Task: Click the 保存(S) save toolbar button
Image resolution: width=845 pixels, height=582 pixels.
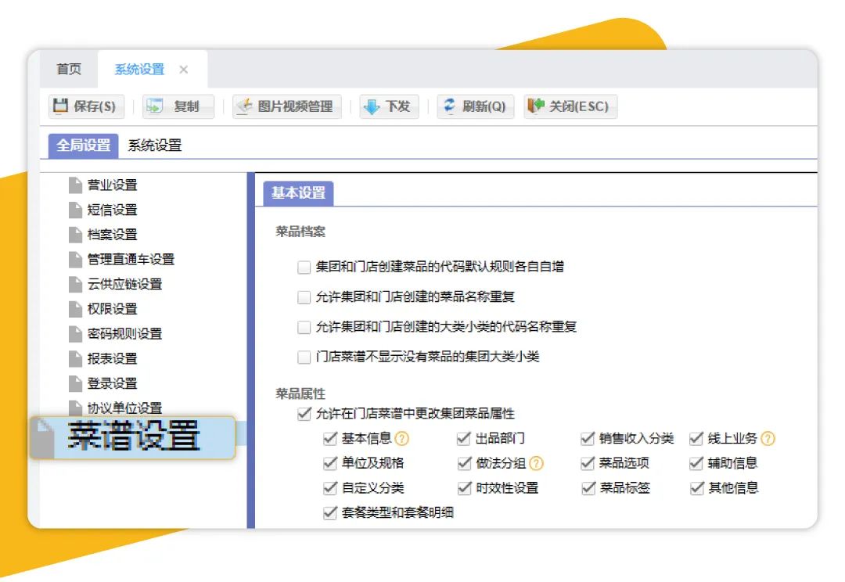Action: (x=86, y=106)
